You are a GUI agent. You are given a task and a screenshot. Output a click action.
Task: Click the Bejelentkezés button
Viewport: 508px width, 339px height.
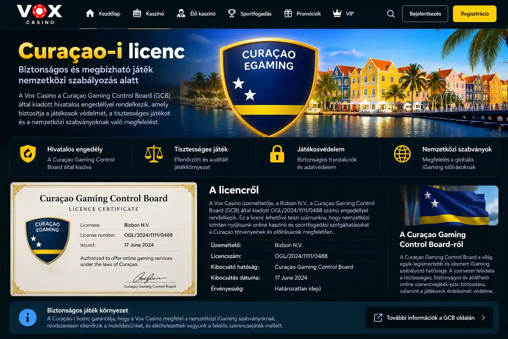point(425,14)
